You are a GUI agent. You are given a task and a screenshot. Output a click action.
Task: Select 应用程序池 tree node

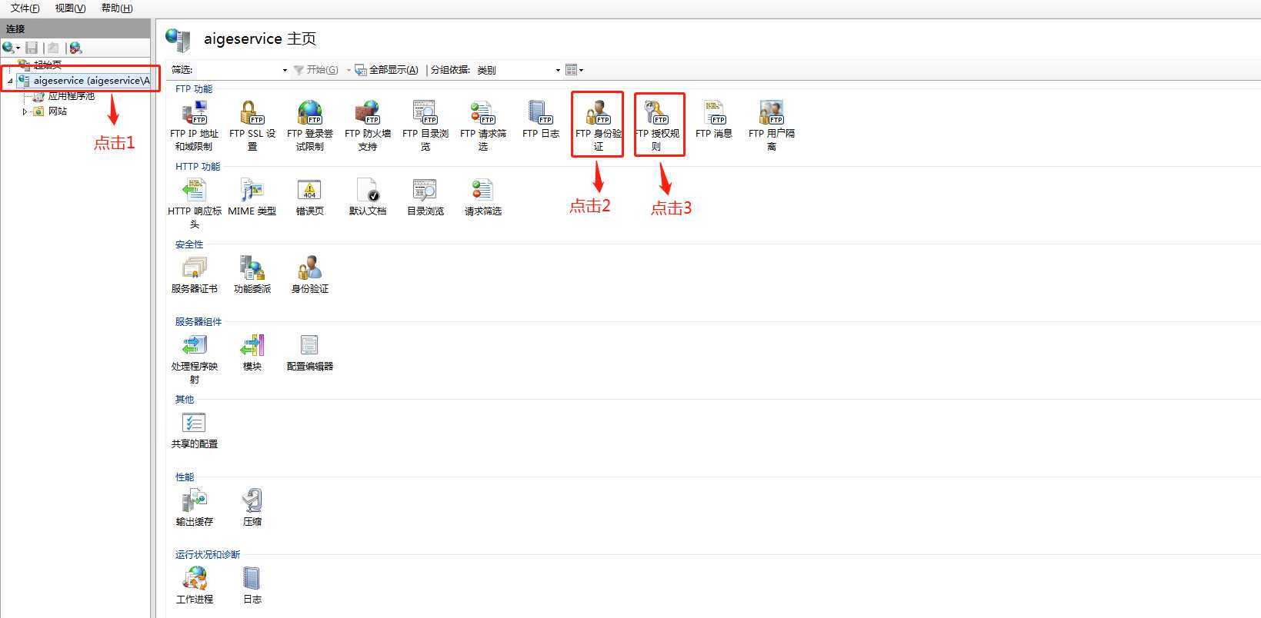71,96
